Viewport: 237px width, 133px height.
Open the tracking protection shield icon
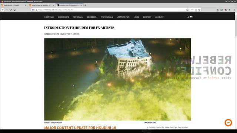tap(33, 10)
